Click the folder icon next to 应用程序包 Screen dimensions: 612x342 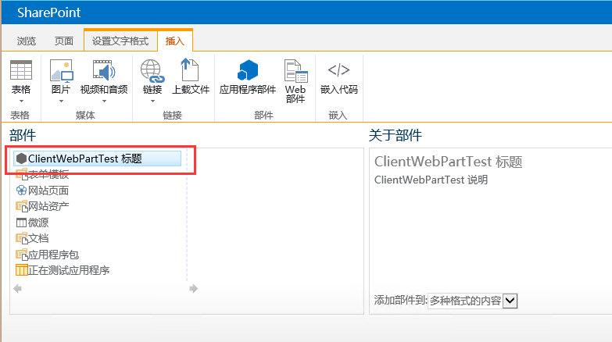(21, 255)
